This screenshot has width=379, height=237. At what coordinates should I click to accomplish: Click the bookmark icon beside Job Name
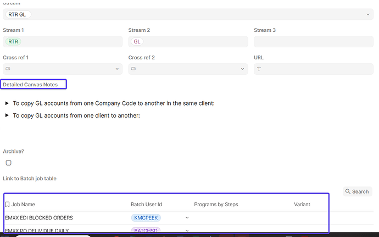coord(7,205)
